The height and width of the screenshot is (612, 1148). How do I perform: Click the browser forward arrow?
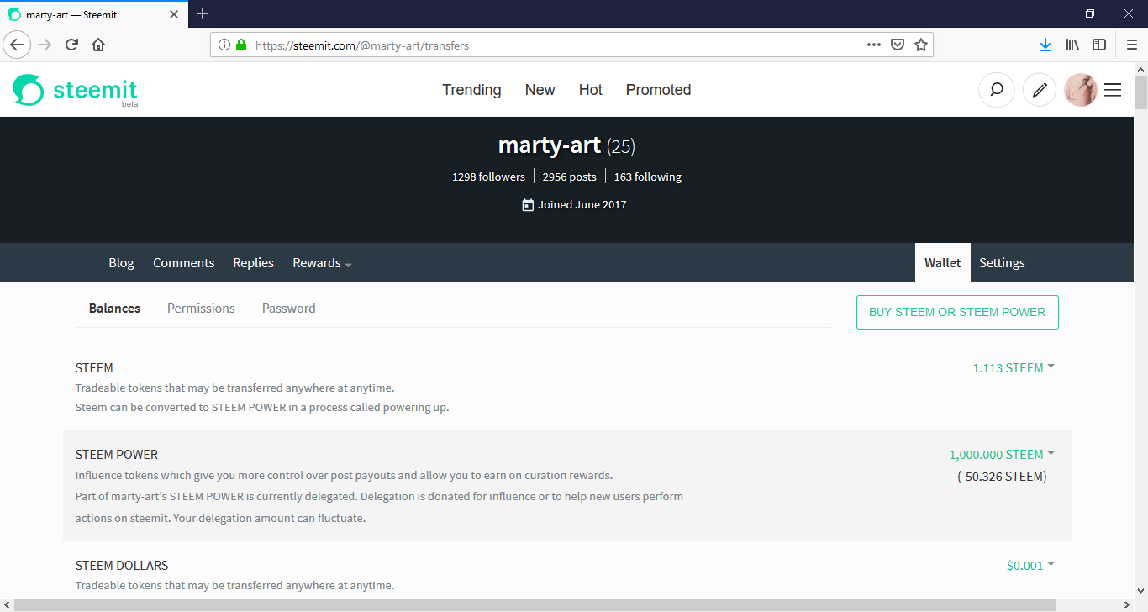coord(45,45)
